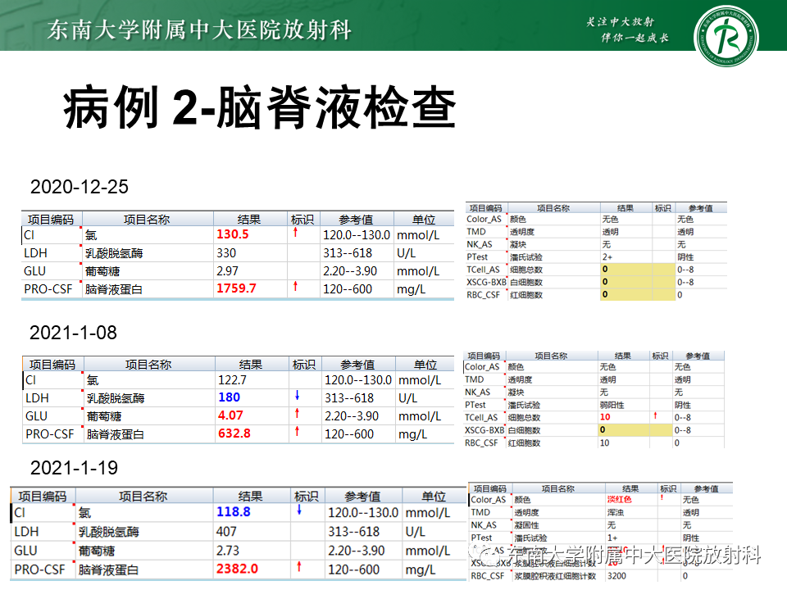The width and height of the screenshot is (787, 590).
Task: Click the red up arrow beside 130.5
Action: point(295,232)
